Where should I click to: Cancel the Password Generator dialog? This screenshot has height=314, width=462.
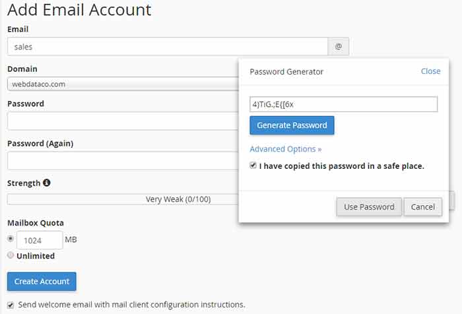click(x=423, y=206)
